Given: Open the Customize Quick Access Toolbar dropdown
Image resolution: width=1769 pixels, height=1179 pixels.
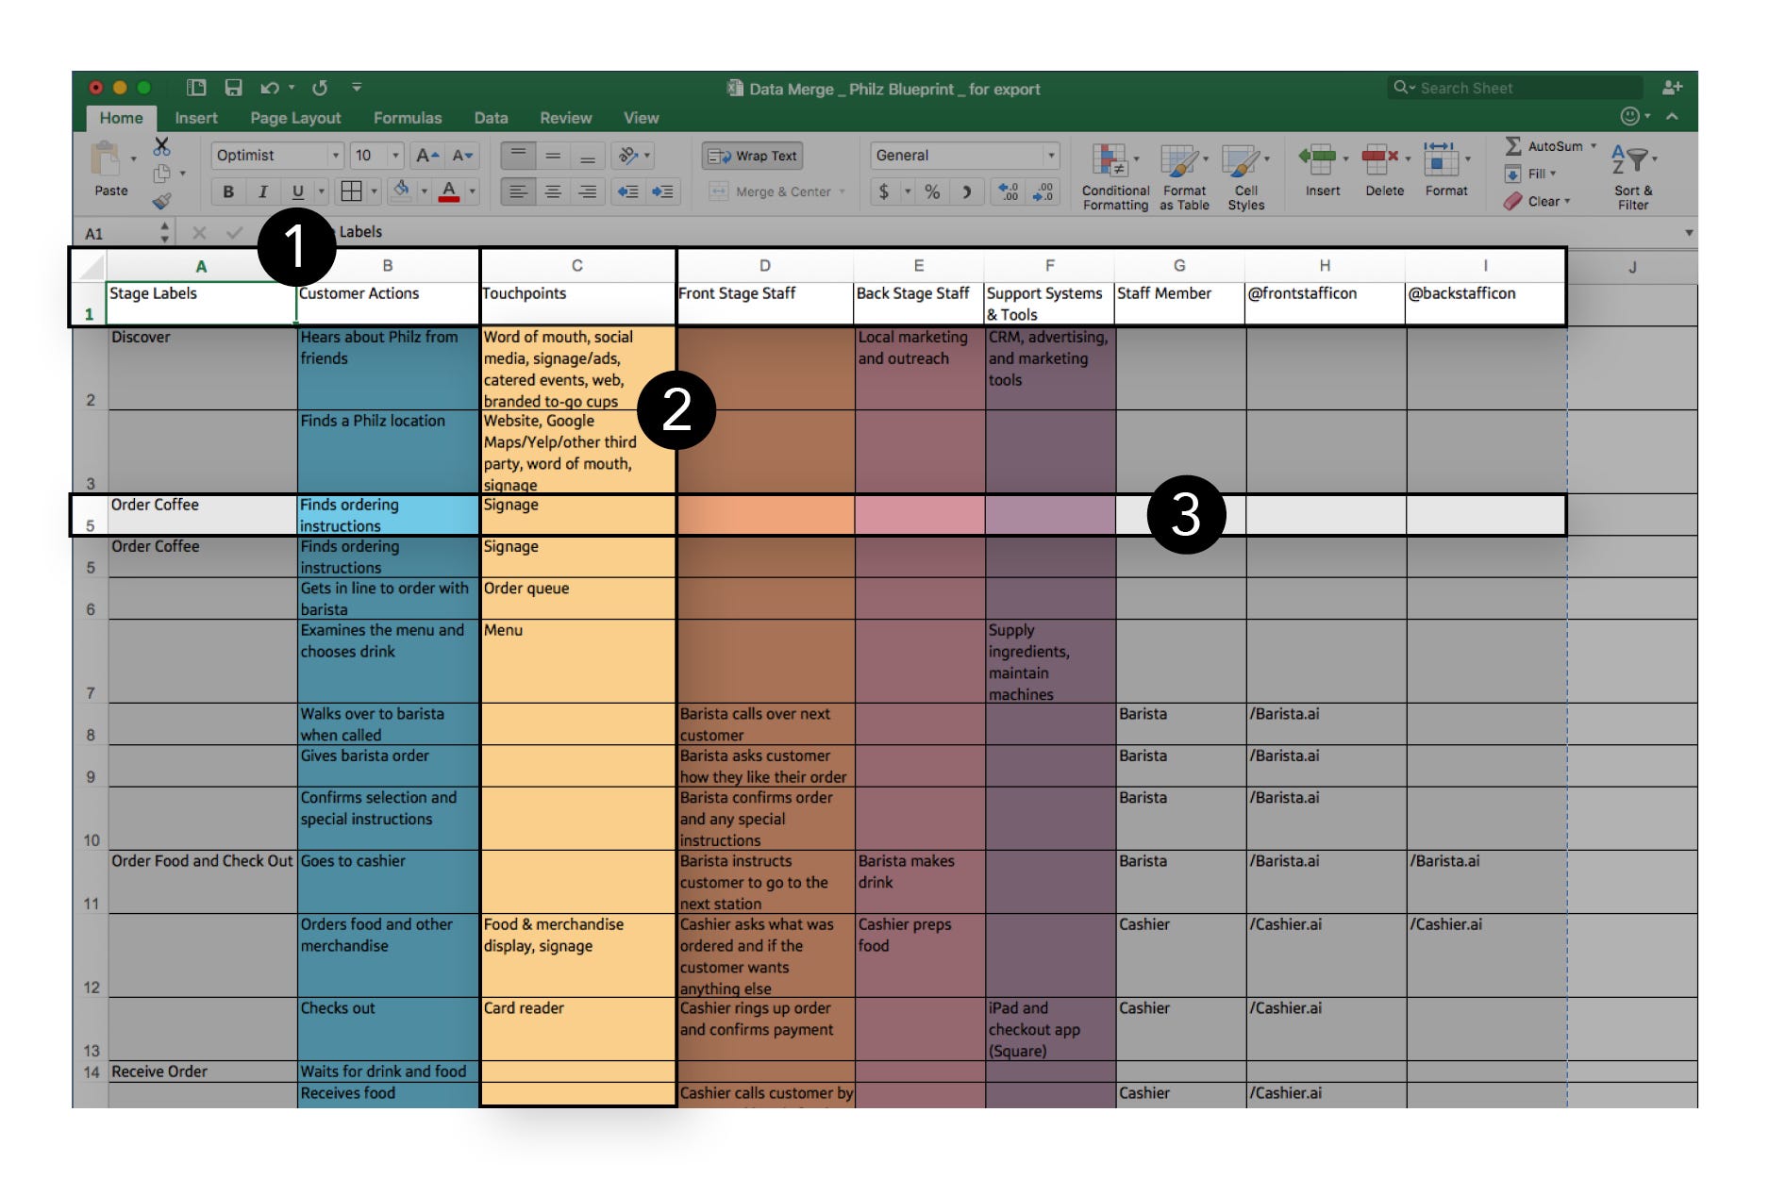Looking at the screenshot, I should (357, 88).
